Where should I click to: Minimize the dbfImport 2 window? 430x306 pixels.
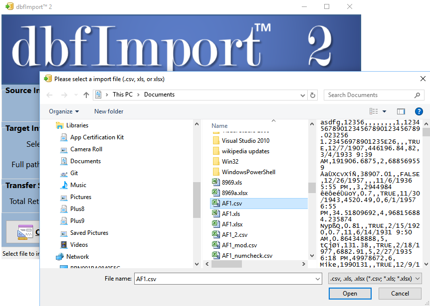[304, 6]
